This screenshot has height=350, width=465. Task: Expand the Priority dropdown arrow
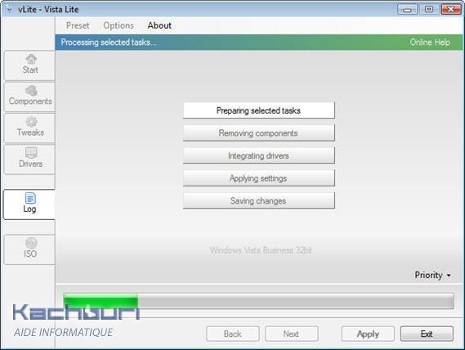coord(449,276)
